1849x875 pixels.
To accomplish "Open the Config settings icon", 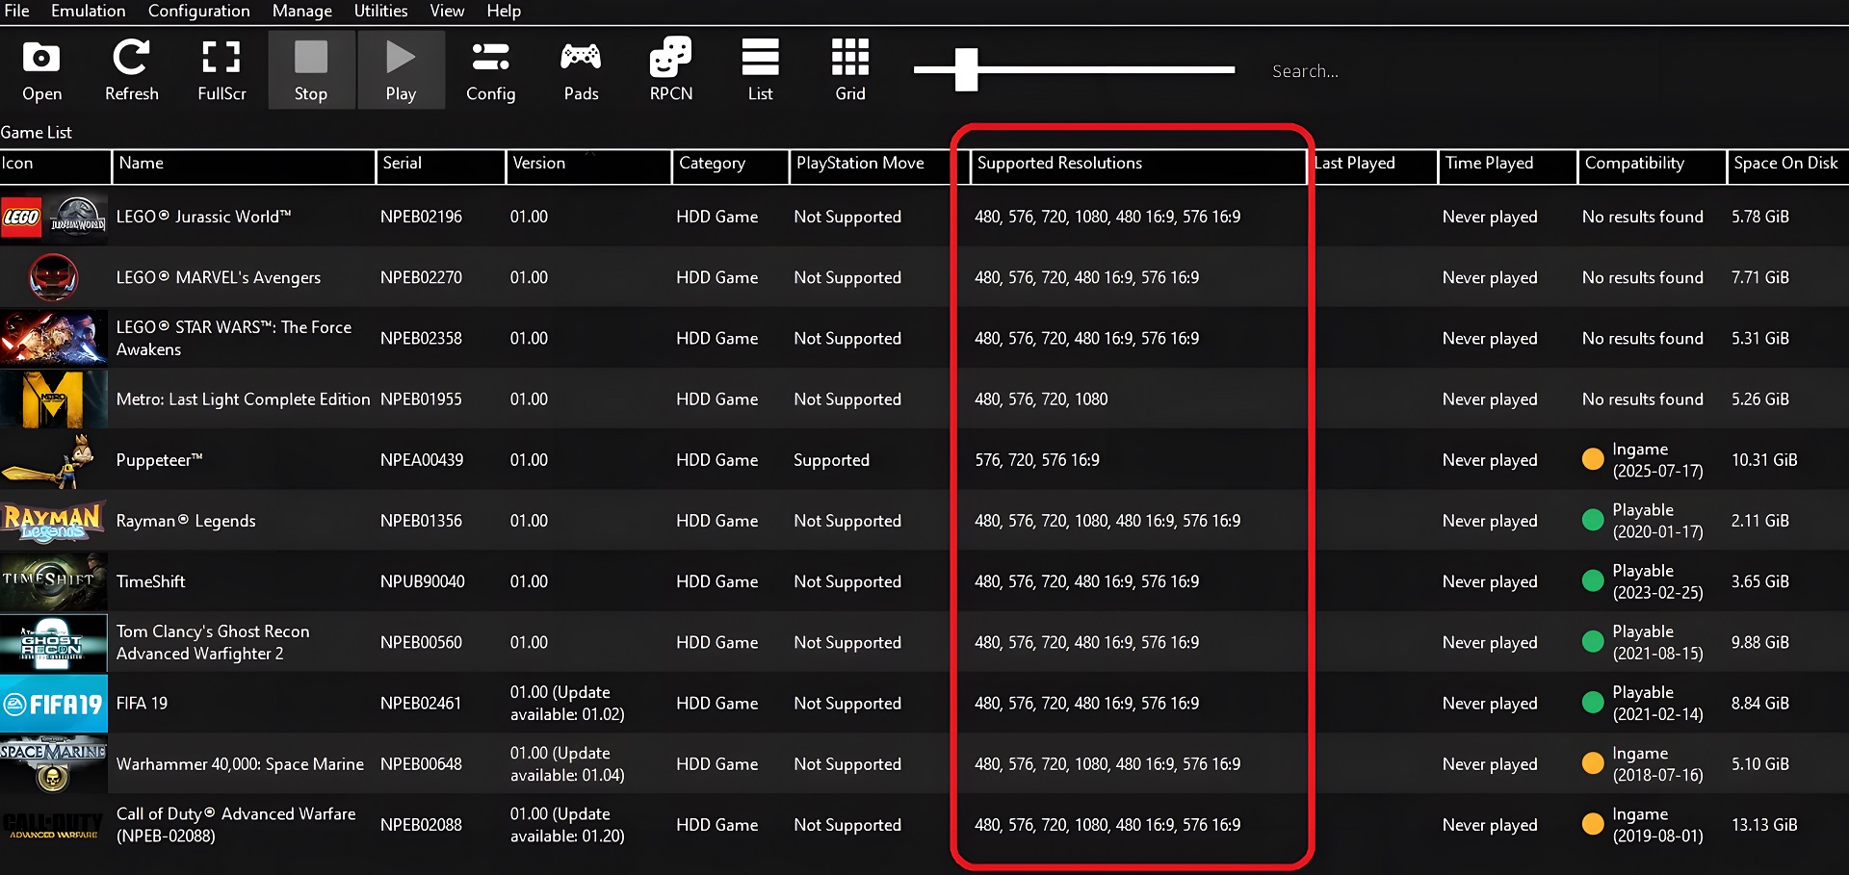I will (491, 69).
